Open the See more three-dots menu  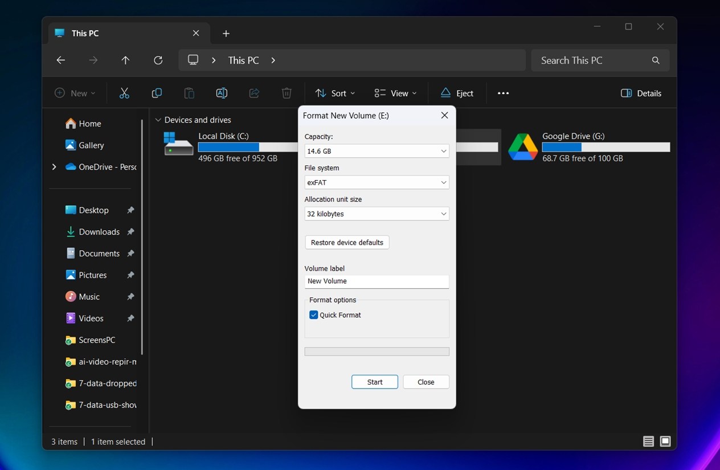point(503,93)
